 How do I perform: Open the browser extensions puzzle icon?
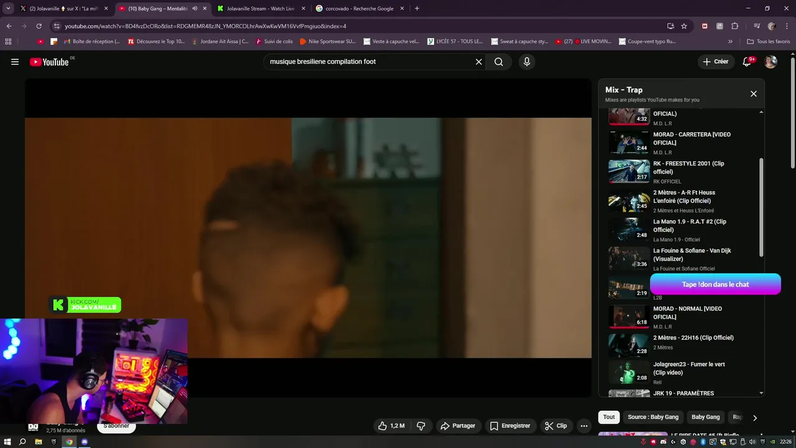pyautogui.click(x=734, y=26)
